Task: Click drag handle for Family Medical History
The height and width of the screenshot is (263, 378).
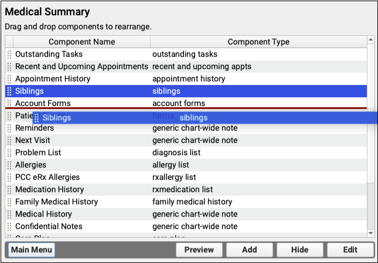Action: coord(9,202)
